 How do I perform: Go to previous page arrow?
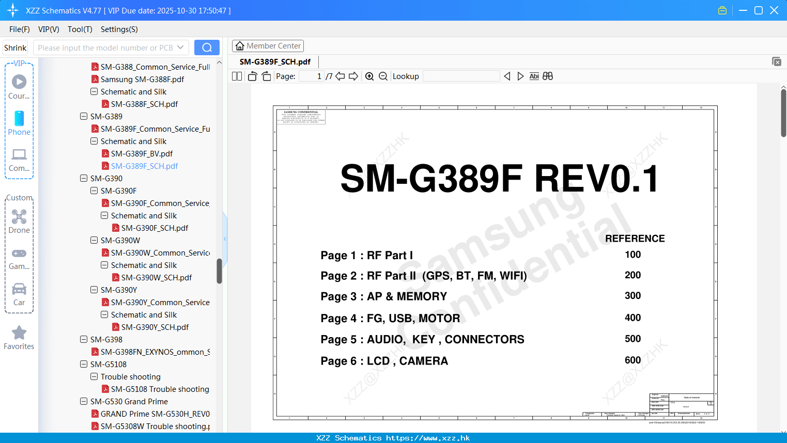(x=340, y=76)
